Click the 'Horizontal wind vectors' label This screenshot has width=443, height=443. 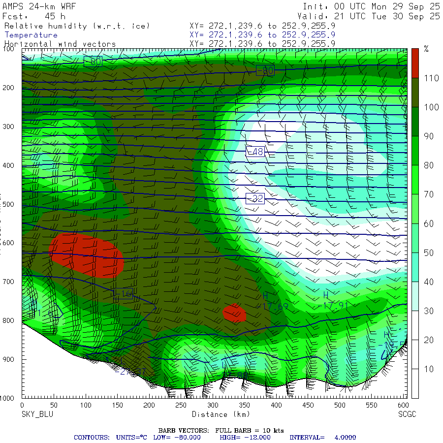tap(60, 44)
